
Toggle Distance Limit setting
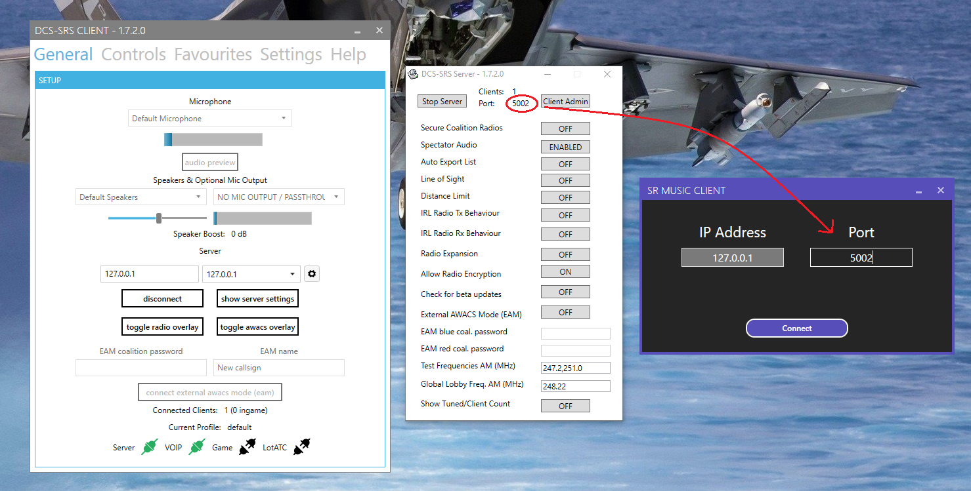pos(565,197)
